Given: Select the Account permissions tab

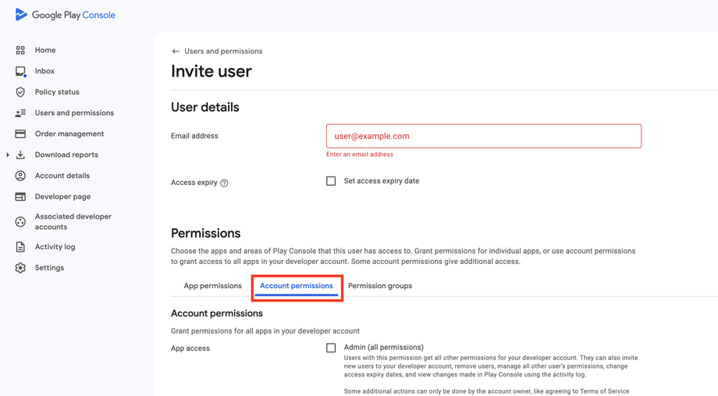Looking at the screenshot, I should tap(297, 286).
